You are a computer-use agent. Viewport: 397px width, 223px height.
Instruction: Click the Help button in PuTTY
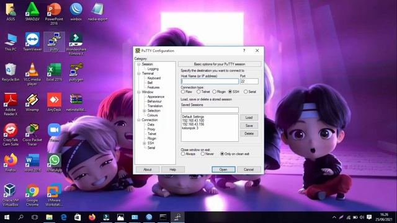pyautogui.click(x=172, y=169)
